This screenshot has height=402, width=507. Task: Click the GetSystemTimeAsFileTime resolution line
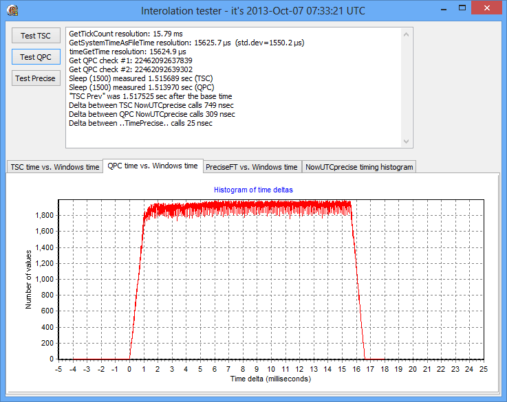186,43
